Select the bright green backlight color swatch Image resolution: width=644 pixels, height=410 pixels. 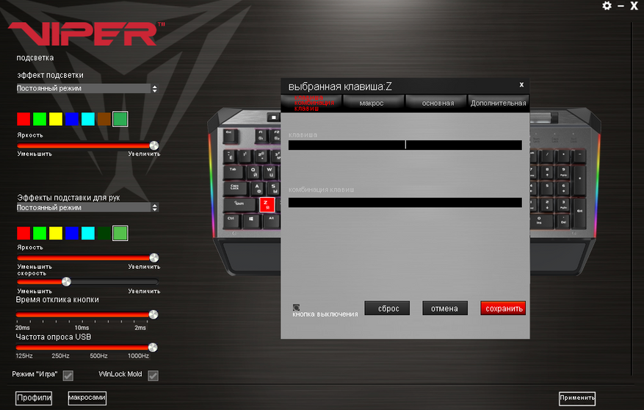click(40, 119)
